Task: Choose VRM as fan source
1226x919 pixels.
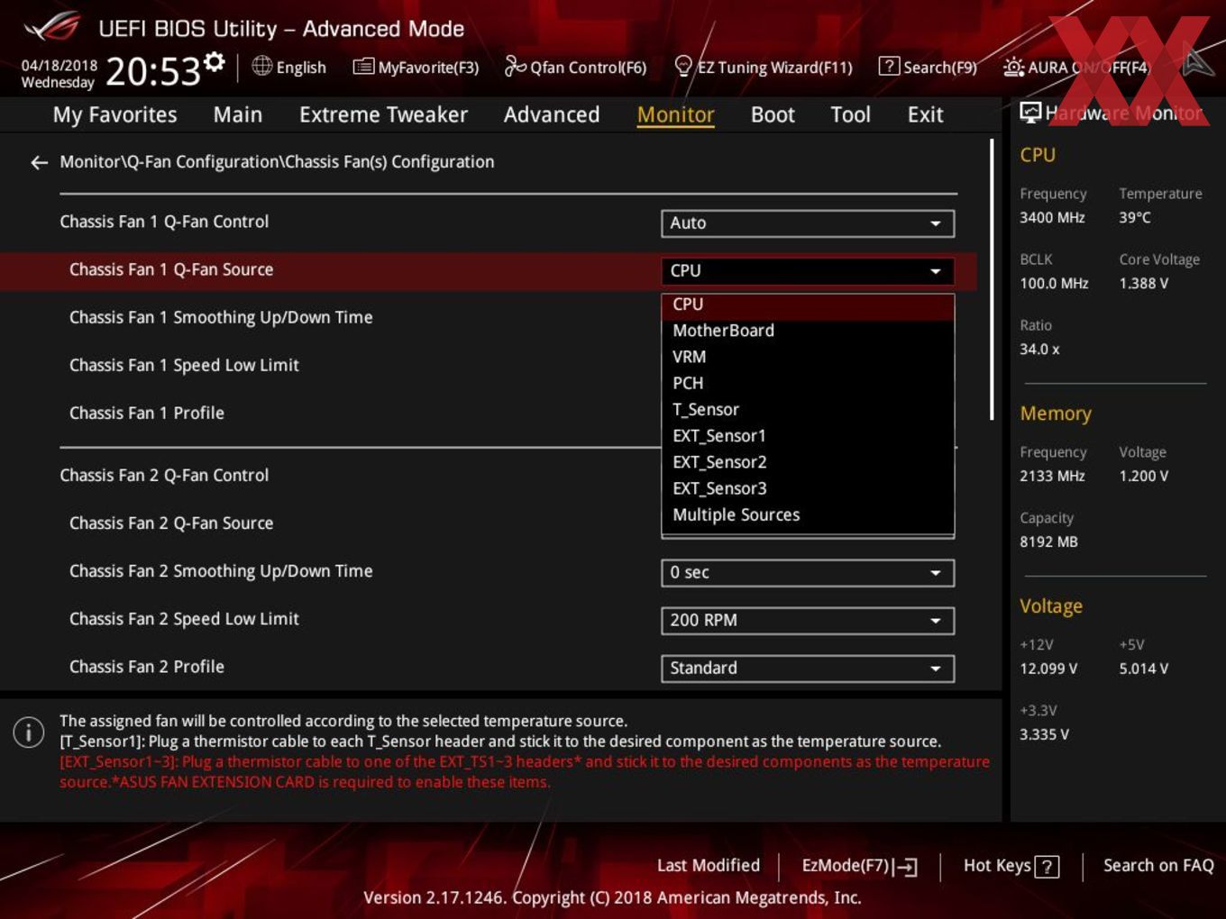Action: pyautogui.click(x=808, y=357)
